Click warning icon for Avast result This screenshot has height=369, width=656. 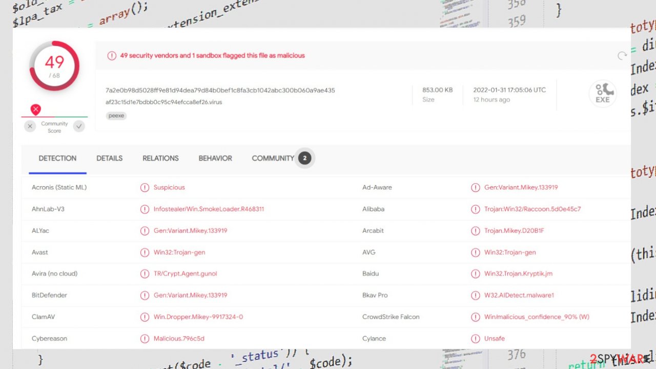point(145,252)
